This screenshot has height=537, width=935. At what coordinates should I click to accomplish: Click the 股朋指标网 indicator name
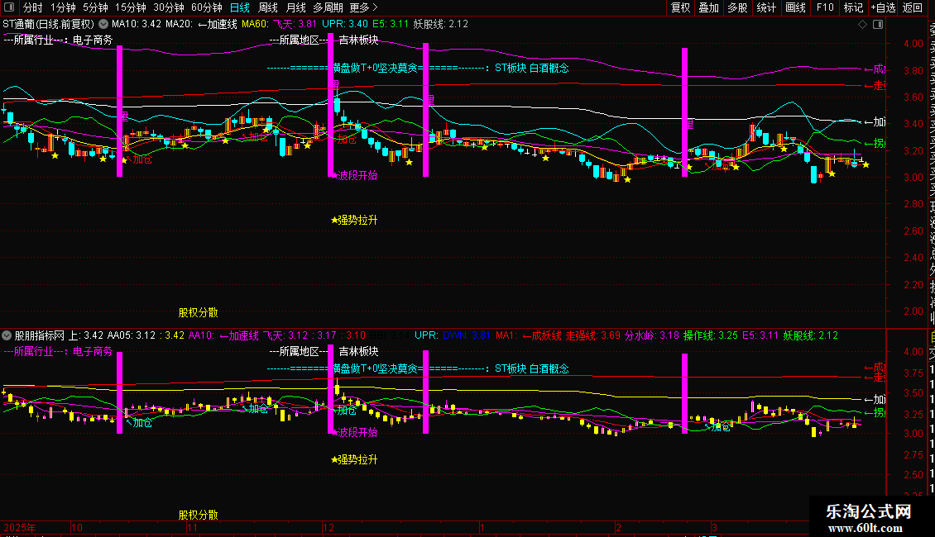(40, 335)
